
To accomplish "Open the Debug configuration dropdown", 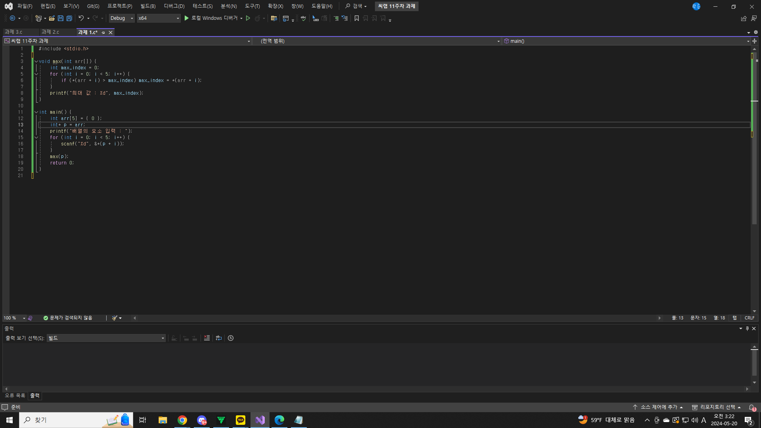I will (x=122, y=18).
